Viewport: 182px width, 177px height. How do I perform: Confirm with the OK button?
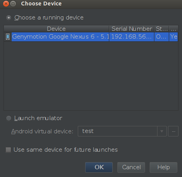click(x=99, y=167)
